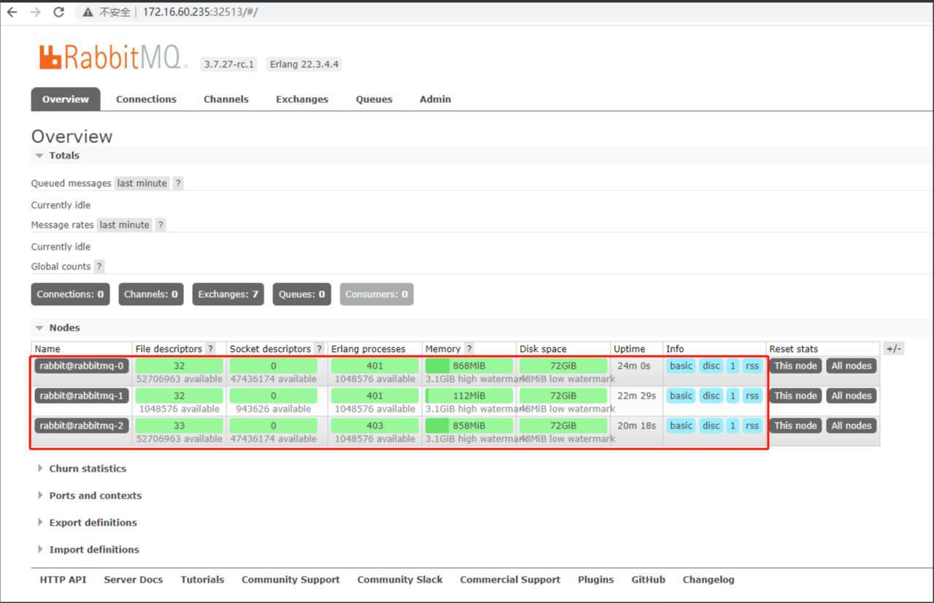The image size is (934, 603).
Task: Click rabbitmq-0 memory bar 868MiB
Action: point(470,366)
